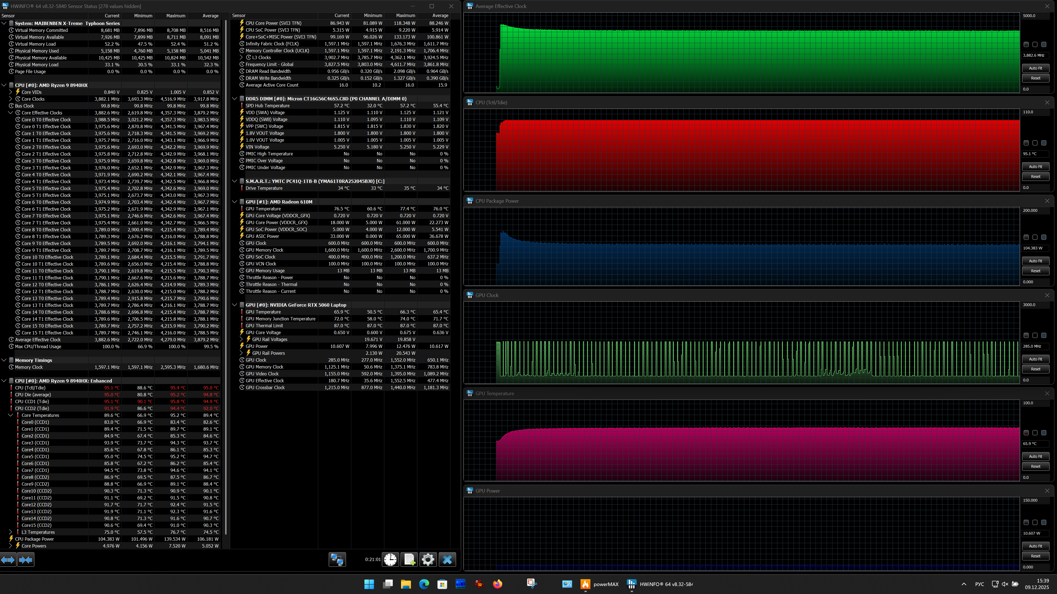This screenshot has width=1057, height=594.
Task: Toggle first square box on GPU Temperature graph
Action: [1026, 433]
